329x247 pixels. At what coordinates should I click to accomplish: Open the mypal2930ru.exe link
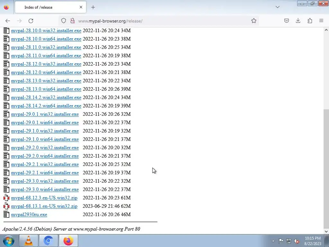click(x=29, y=215)
